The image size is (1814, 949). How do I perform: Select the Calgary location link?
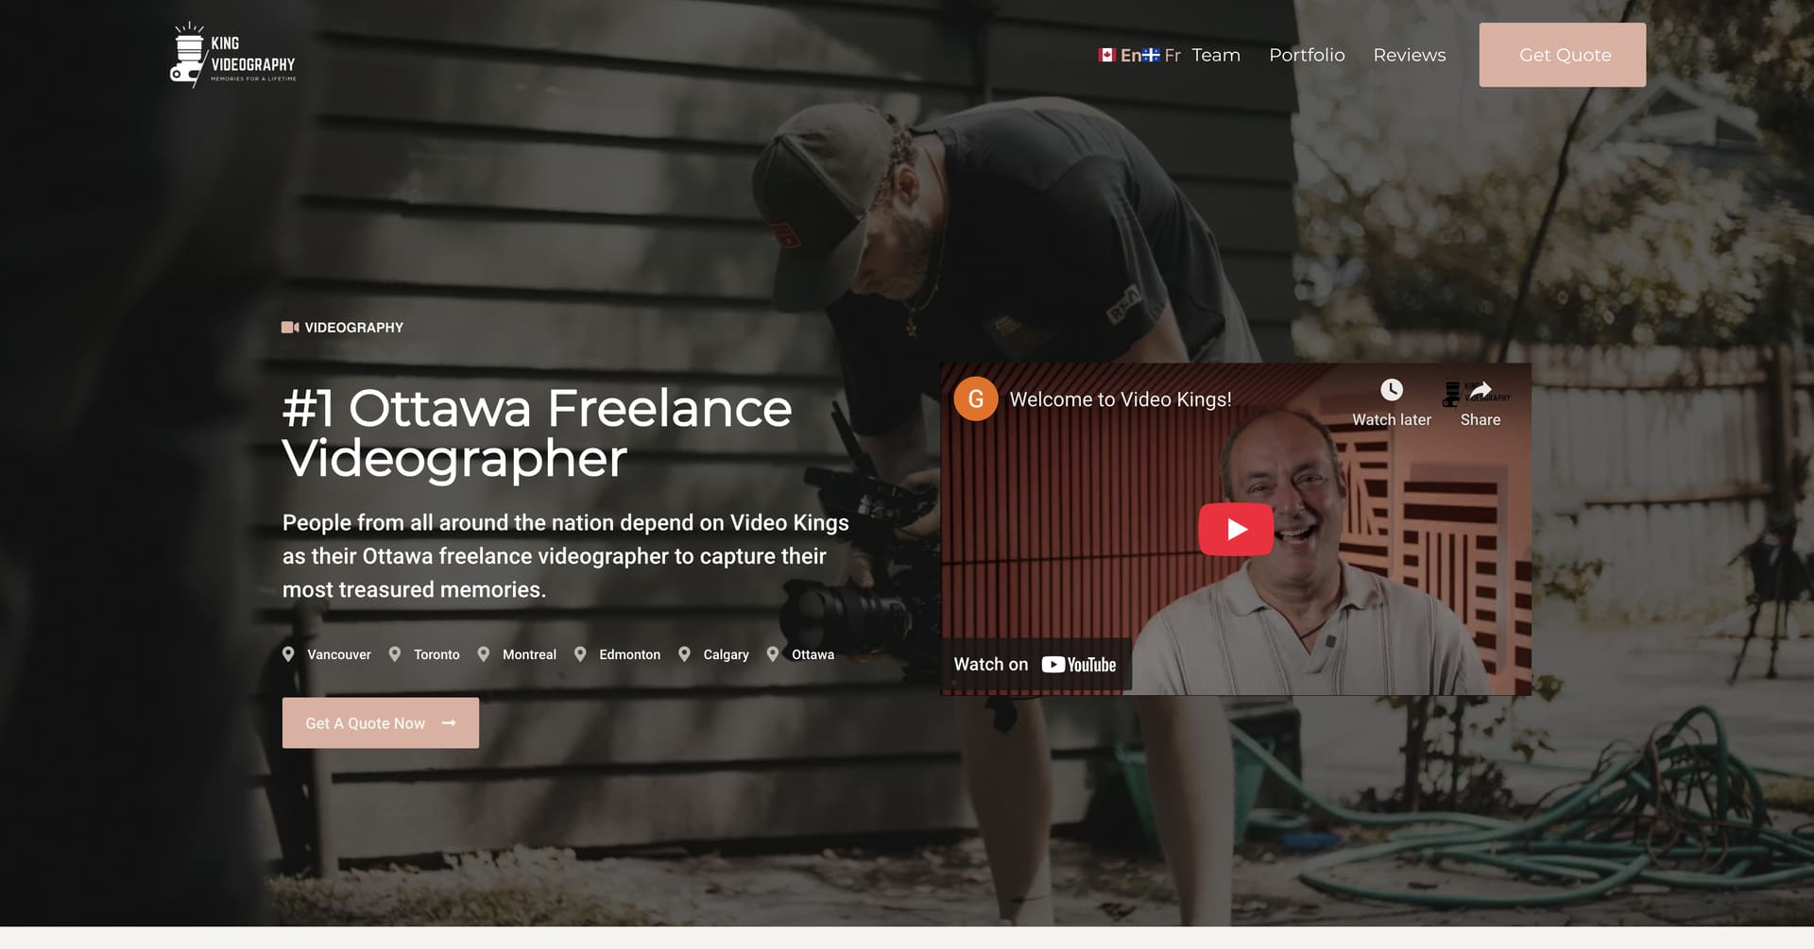[x=726, y=654]
